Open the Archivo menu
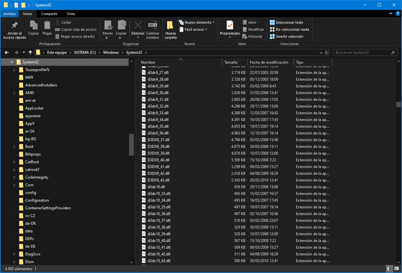This screenshot has height=273, width=402. click(10, 14)
